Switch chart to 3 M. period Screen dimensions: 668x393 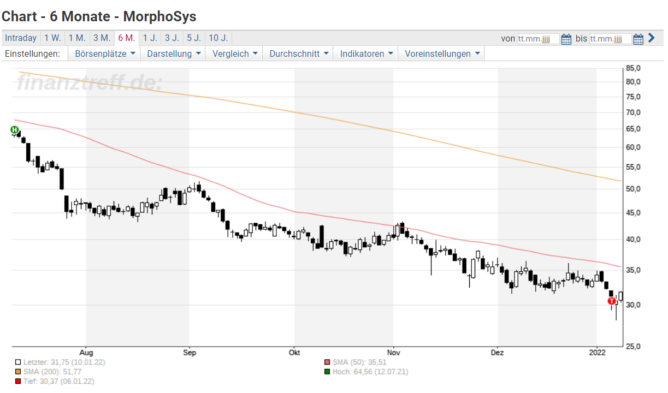point(102,38)
